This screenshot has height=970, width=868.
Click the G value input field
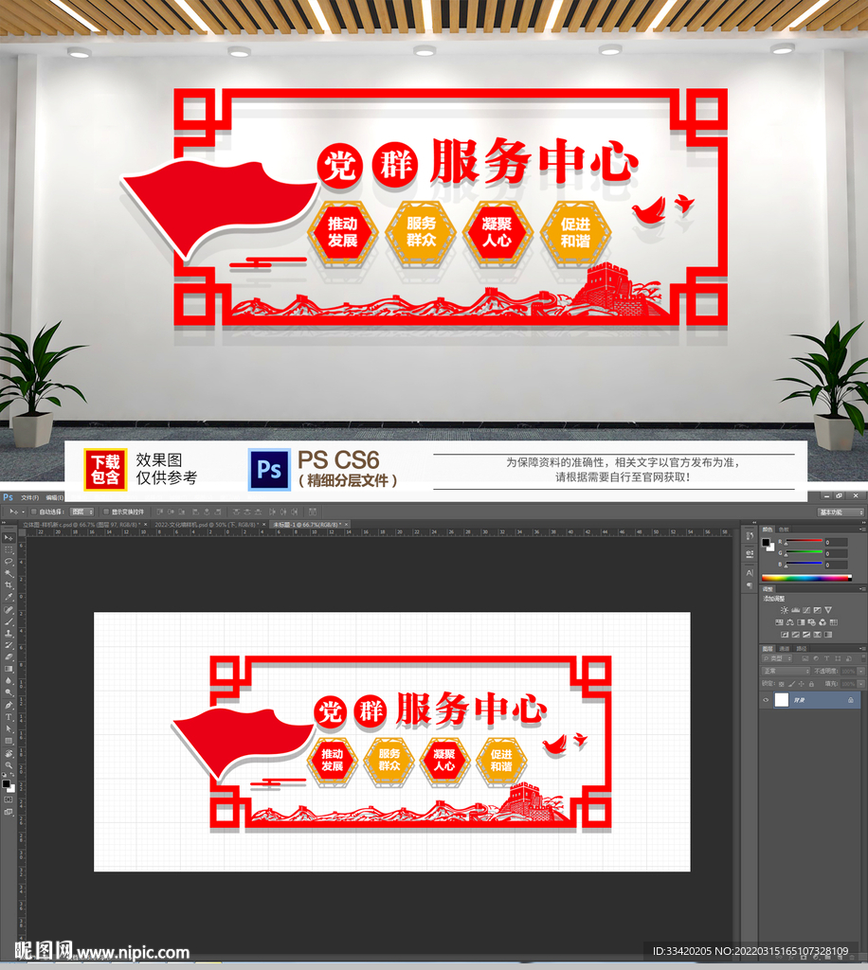pos(836,553)
